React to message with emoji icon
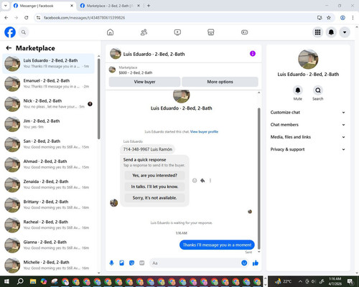 click(195, 181)
